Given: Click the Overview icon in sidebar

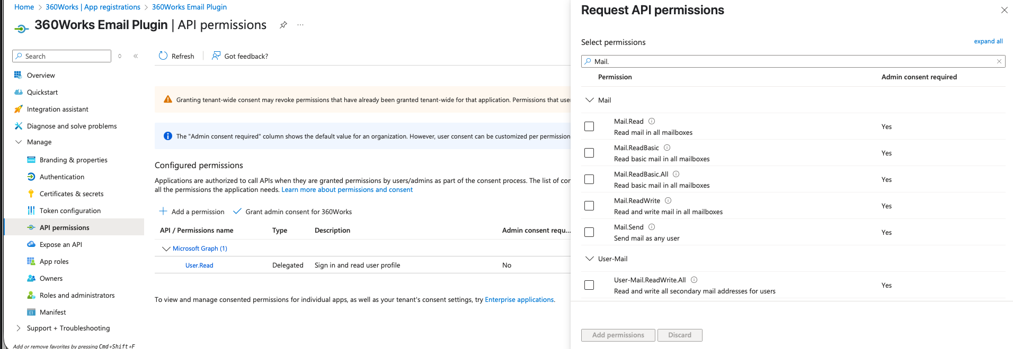Looking at the screenshot, I should click(18, 75).
